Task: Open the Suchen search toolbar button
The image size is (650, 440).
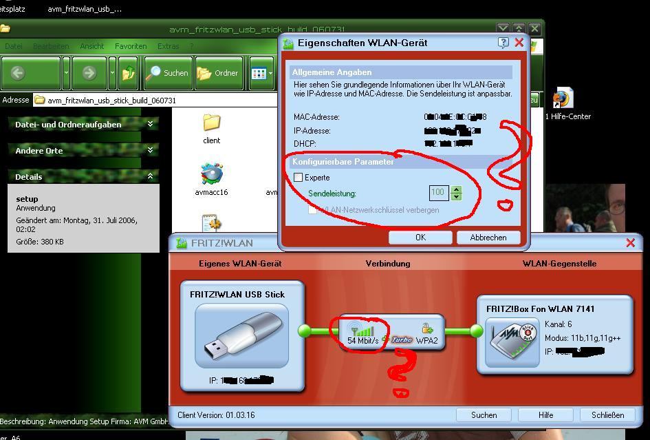Action: click(169, 73)
